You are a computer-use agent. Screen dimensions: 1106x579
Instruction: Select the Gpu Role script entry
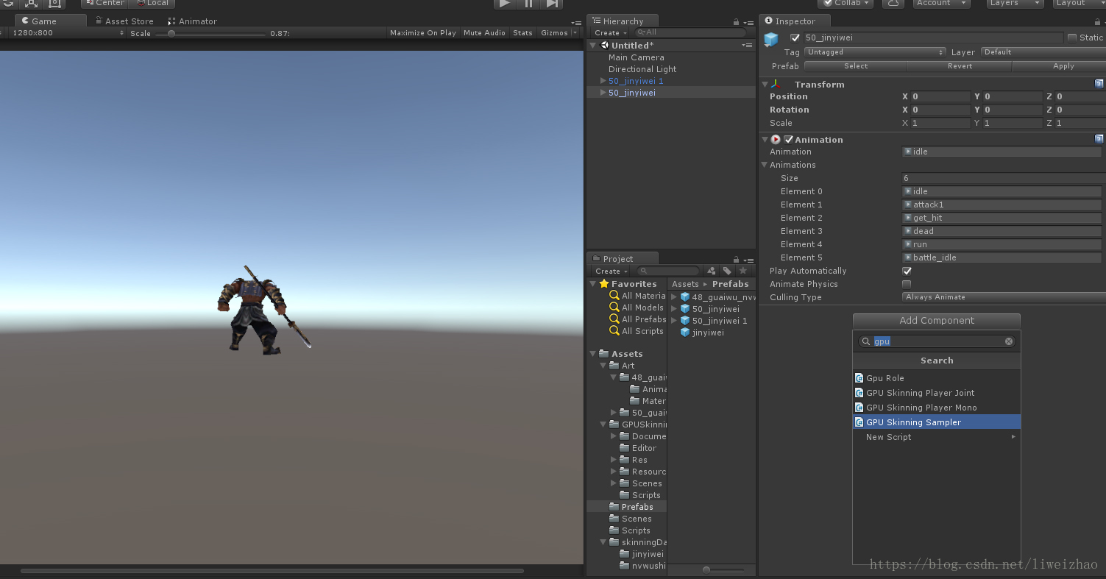tap(936, 378)
